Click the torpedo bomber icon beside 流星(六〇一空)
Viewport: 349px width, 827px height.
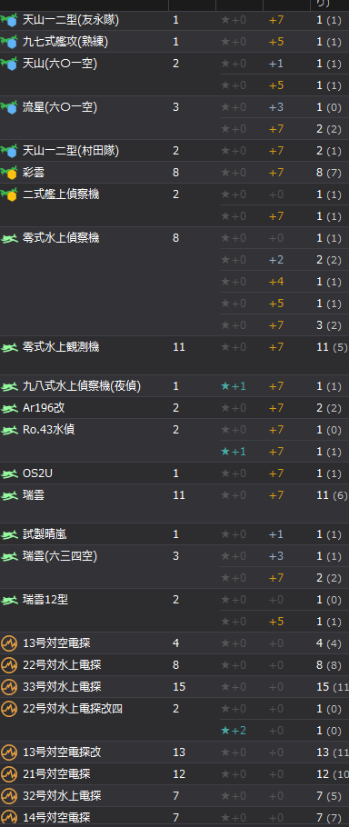coord(9,107)
